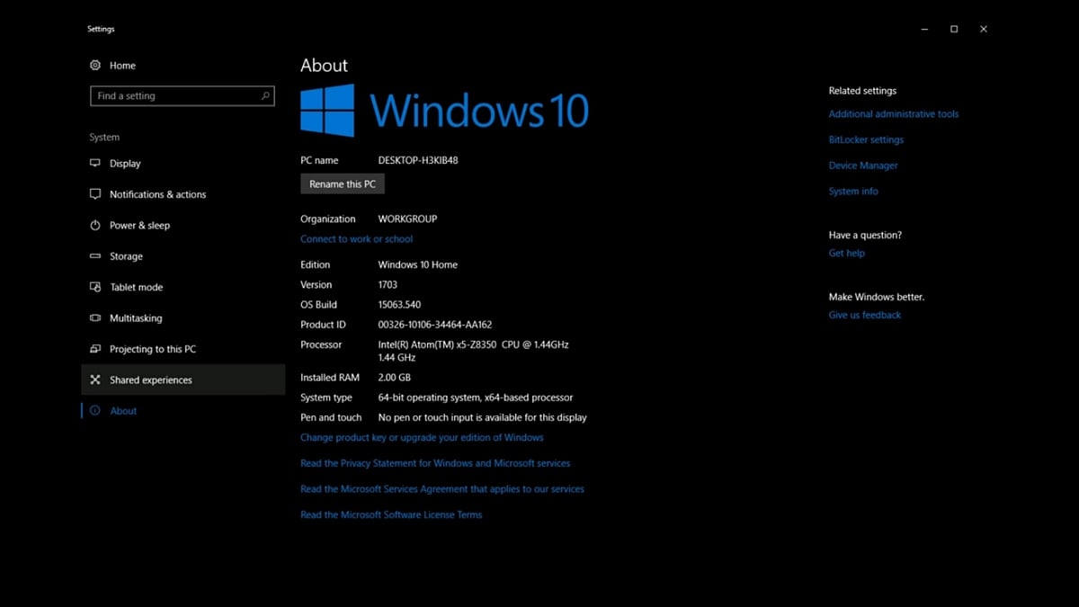1079x607 pixels.
Task: Click Give us feedback link
Action: point(865,315)
